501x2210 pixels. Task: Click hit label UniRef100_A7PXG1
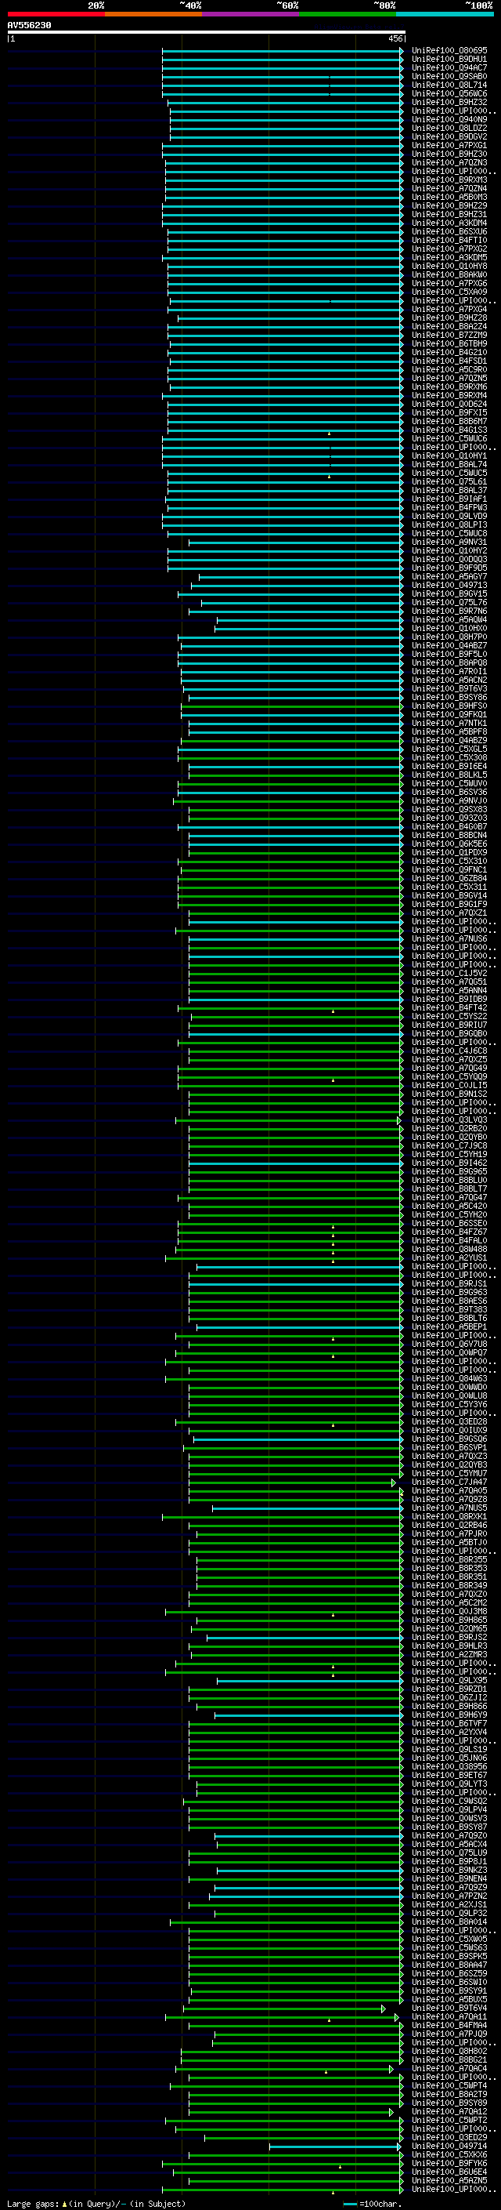[x=449, y=146]
